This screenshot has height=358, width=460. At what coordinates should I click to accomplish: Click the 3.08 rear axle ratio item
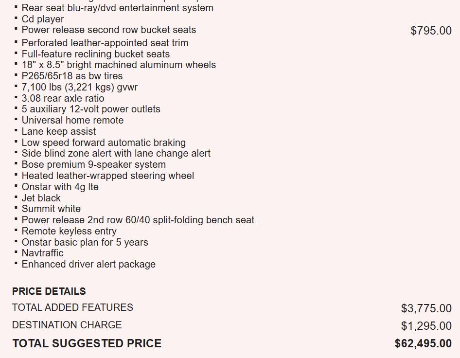point(63,98)
